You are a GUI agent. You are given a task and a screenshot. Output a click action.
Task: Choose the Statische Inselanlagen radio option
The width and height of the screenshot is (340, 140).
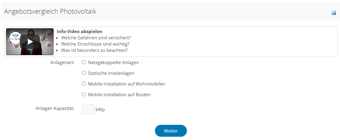(84, 73)
